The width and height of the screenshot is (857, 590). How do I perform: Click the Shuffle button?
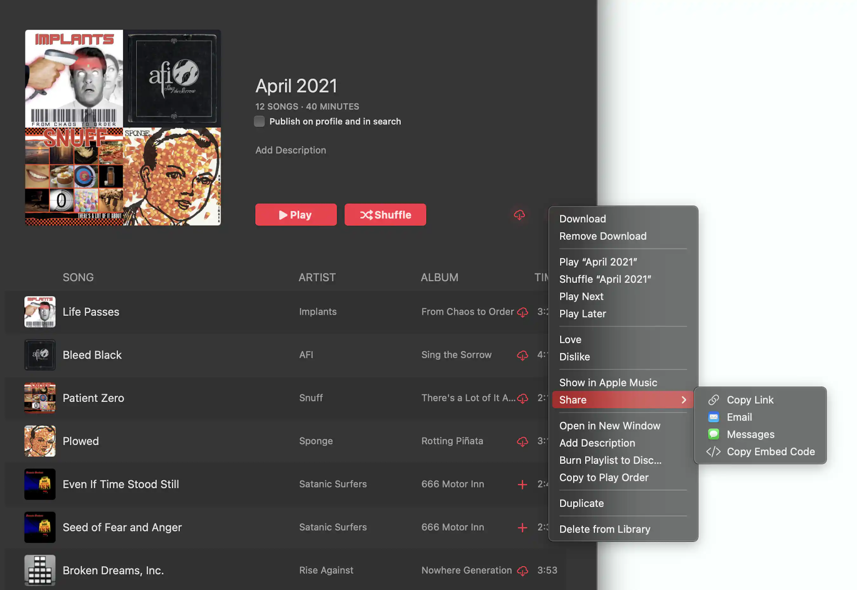point(385,214)
